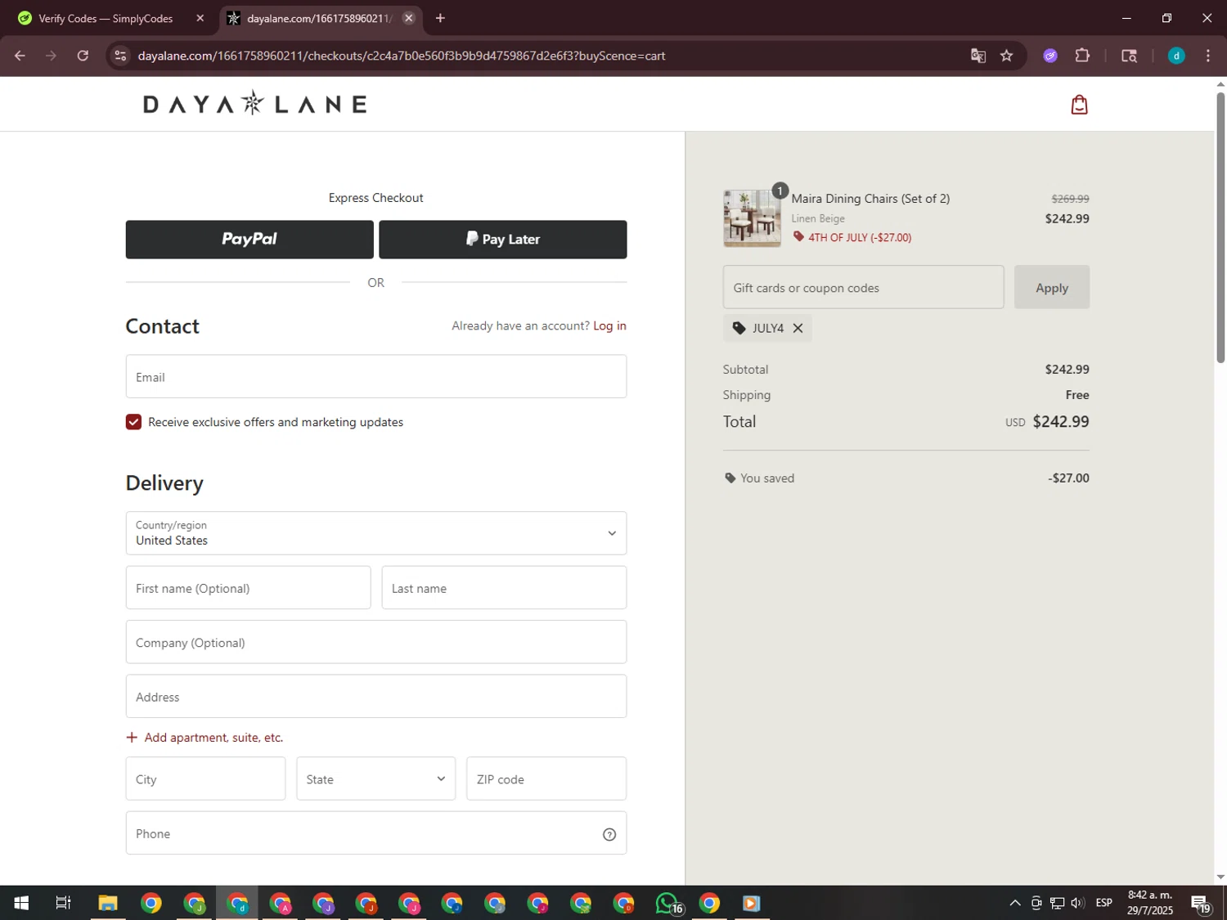Click the ESP language indicator in taskbar
Screen dimensions: 1227x920
tap(1103, 903)
